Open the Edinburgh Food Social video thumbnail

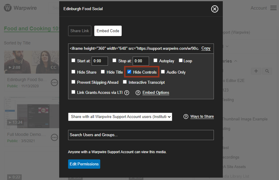click(32, 62)
